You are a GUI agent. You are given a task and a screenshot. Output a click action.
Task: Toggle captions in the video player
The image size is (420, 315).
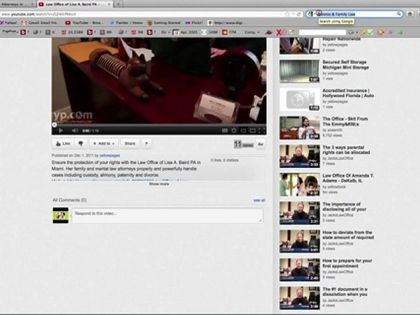[225, 130]
